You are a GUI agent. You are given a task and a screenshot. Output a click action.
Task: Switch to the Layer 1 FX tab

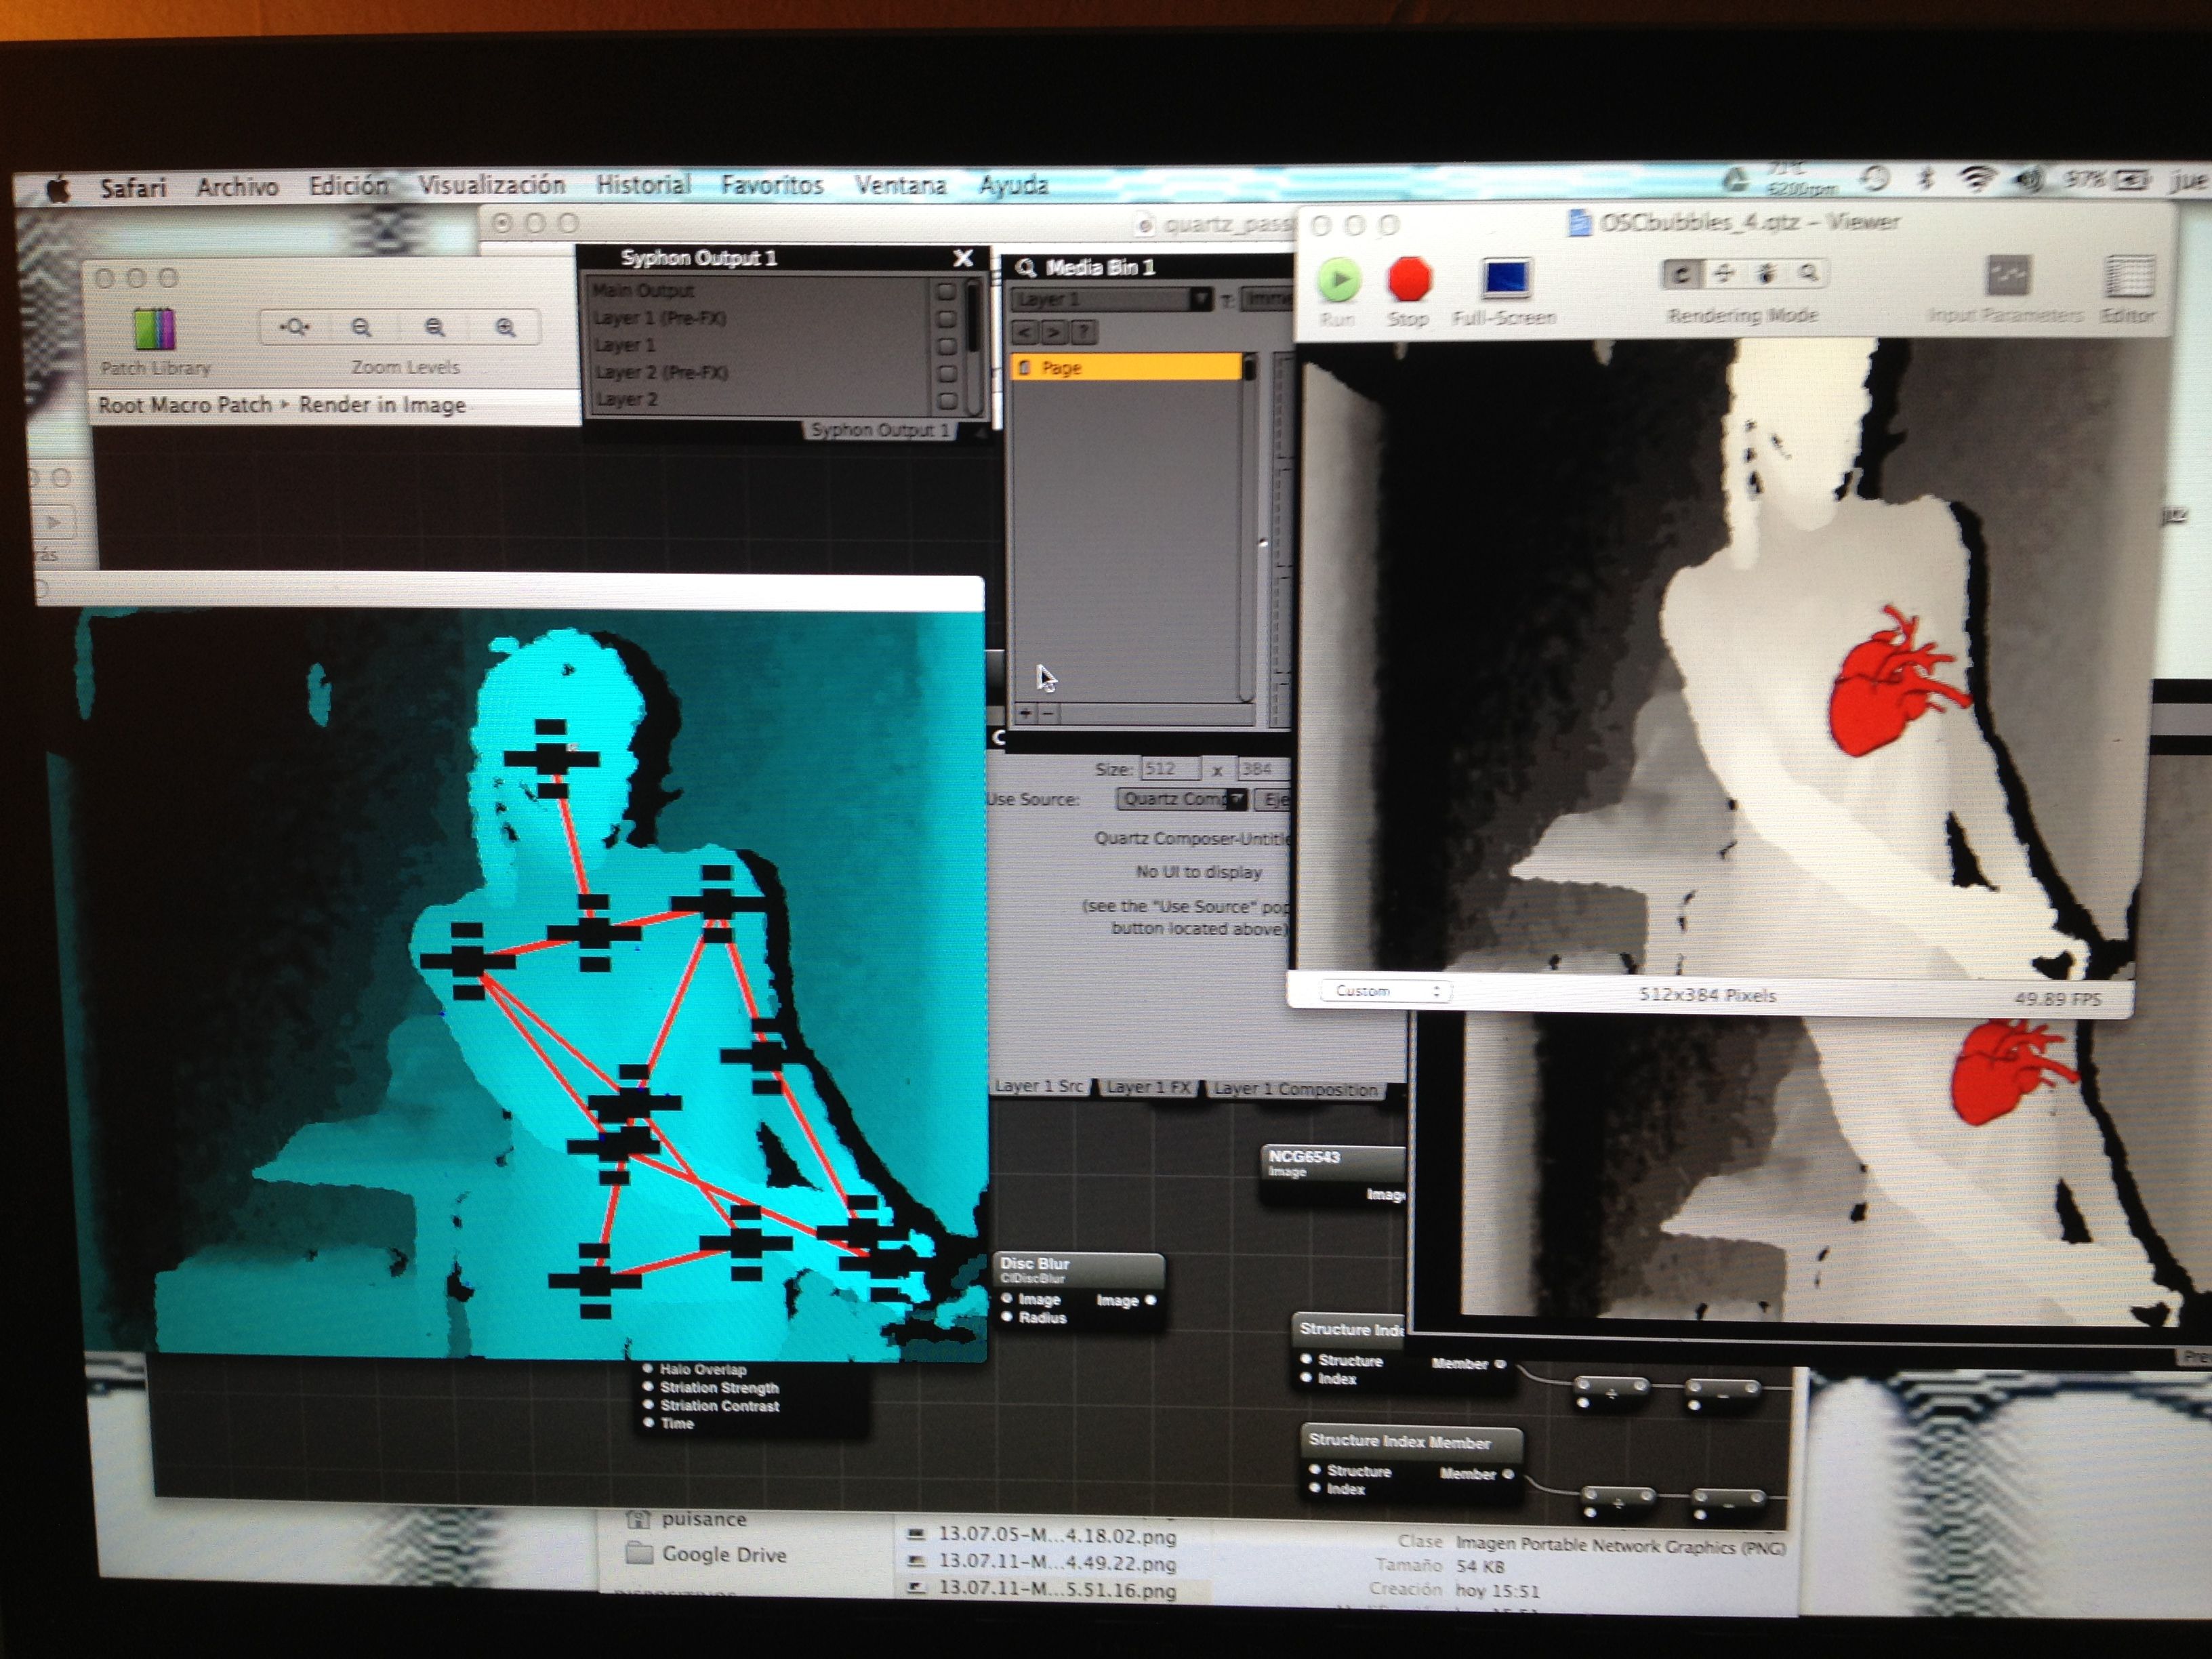pos(1148,1087)
